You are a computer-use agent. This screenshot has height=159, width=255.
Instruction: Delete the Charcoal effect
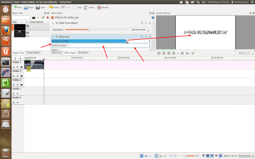click(x=150, y=37)
